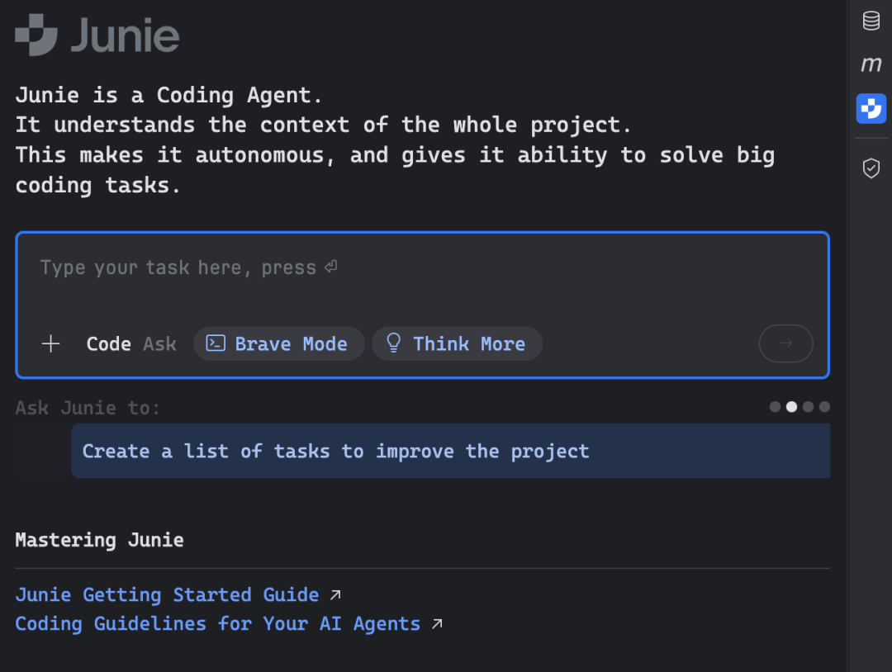This screenshot has height=672, width=892.
Task: Click the 'Mastering Junie' heading
Action: tap(100, 540)
